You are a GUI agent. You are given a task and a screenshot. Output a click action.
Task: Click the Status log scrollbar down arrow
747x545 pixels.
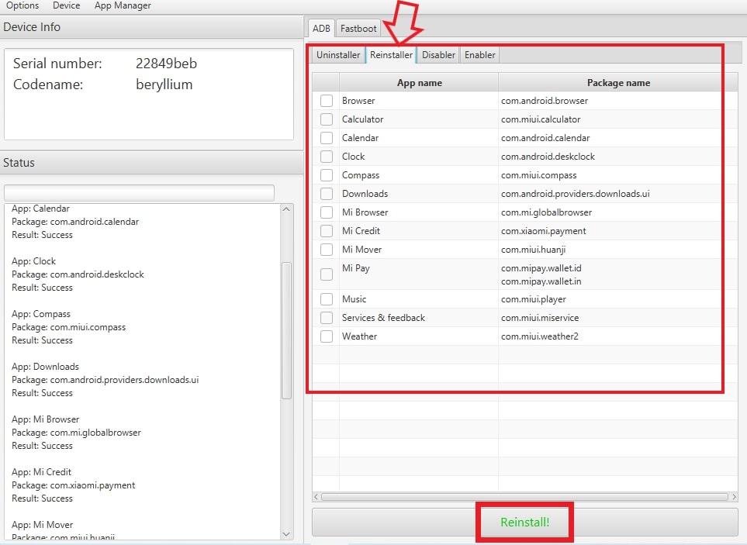286,534
